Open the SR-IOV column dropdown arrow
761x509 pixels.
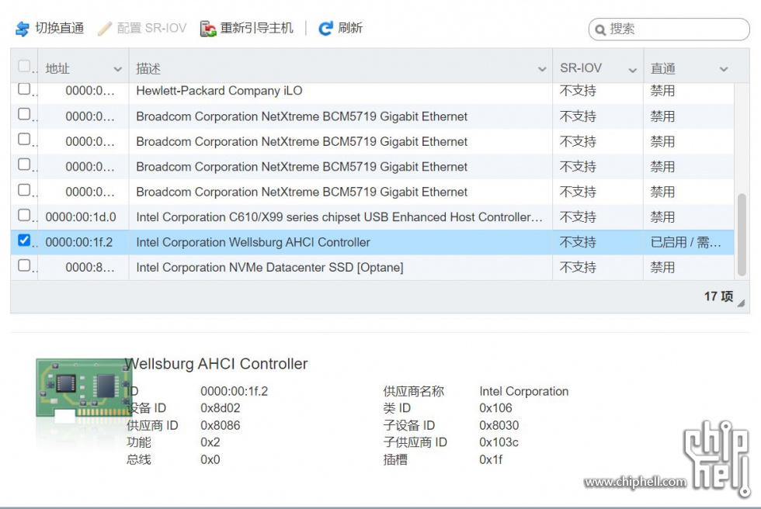(x=632, y=71)
